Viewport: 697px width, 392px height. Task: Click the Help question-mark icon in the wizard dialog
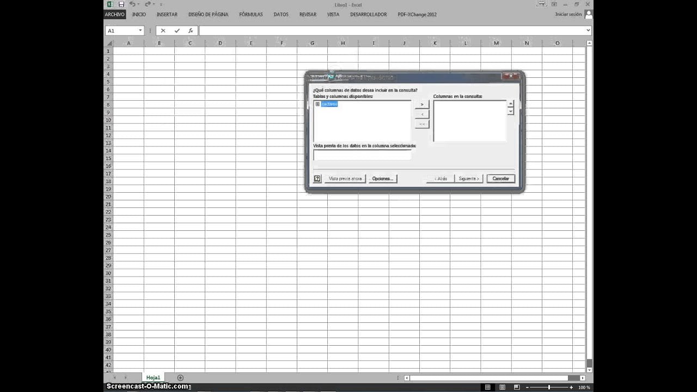(317, 178)
